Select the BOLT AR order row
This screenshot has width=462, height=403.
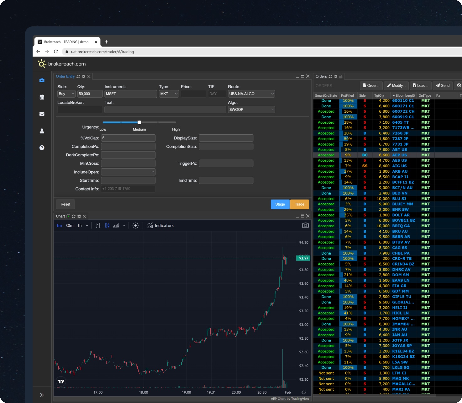coord(387,215)
